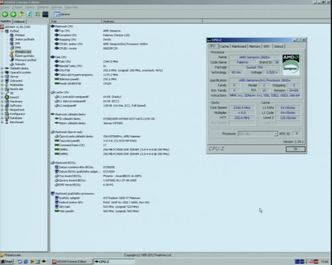This screenshot has height=265, width=332.
Task: Go back with the green left arrow
Action: 5,15
